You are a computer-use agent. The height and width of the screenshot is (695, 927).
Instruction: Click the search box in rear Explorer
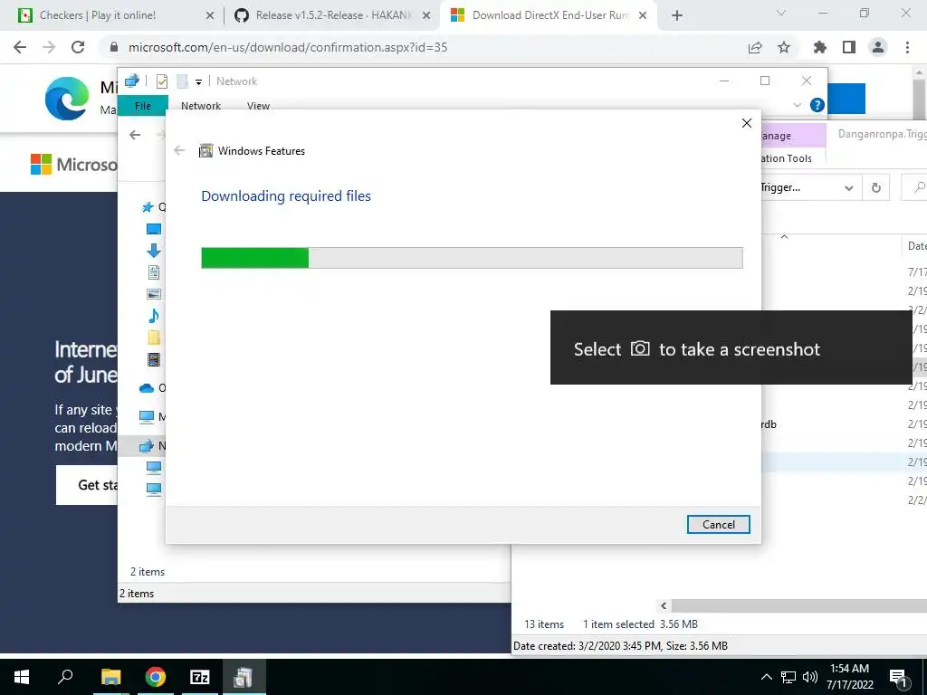(914, 188)
